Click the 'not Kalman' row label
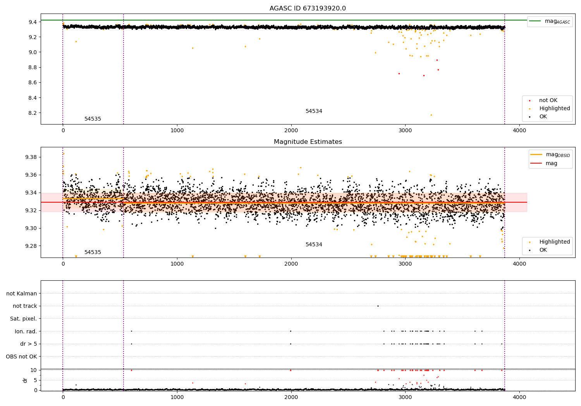The height and width of the screenshot is (406, 581). pyautogui.click(x=22, y=294)
